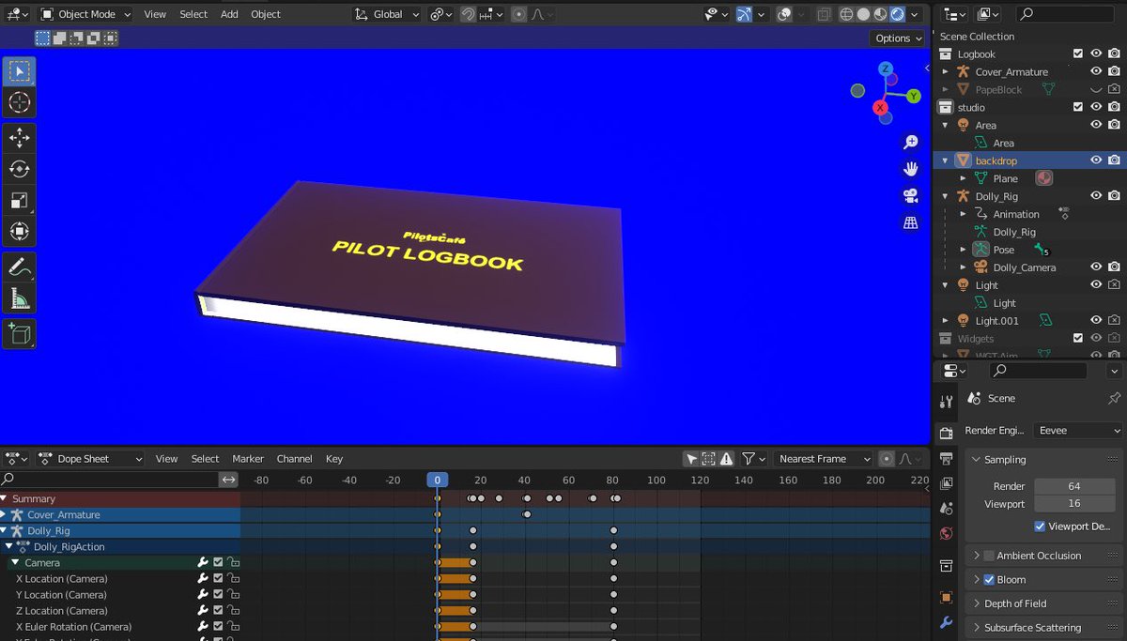Select the Move tool

click(x=19, y=138)
